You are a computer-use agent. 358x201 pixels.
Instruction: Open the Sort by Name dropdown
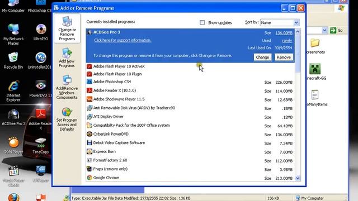[296, 22]
